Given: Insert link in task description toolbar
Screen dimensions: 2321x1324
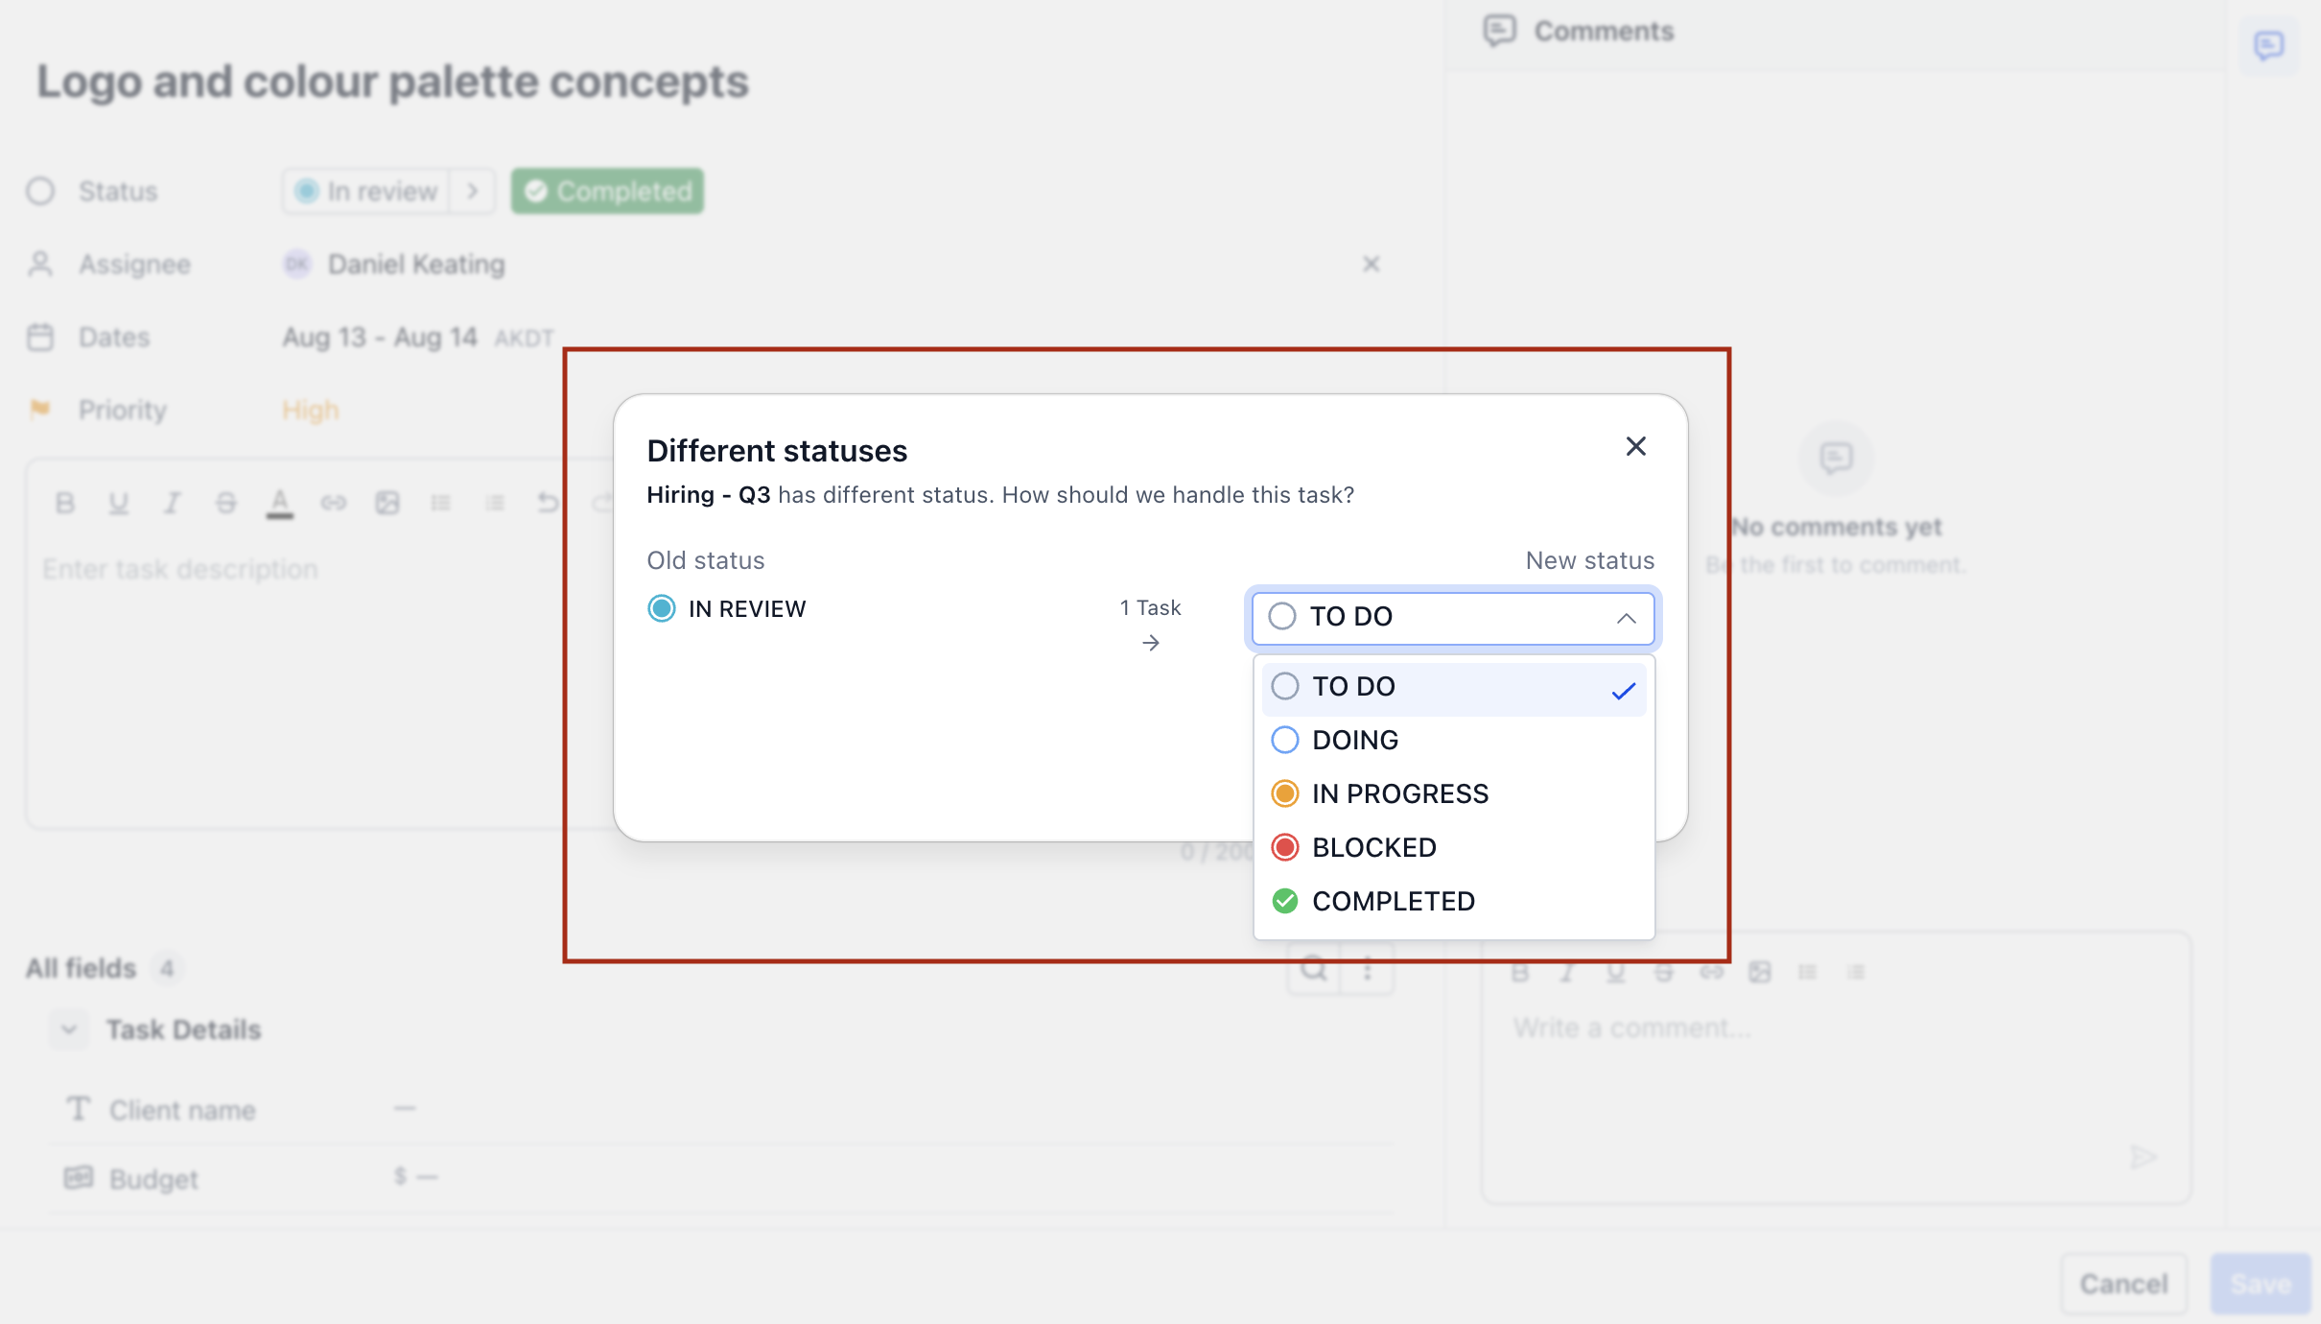Looking at the screenshot, I should [334, 503].
